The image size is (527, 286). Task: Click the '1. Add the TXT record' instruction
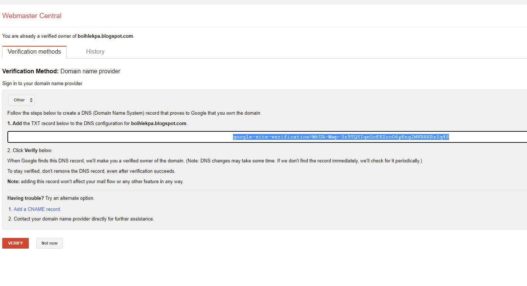(98, 123)
